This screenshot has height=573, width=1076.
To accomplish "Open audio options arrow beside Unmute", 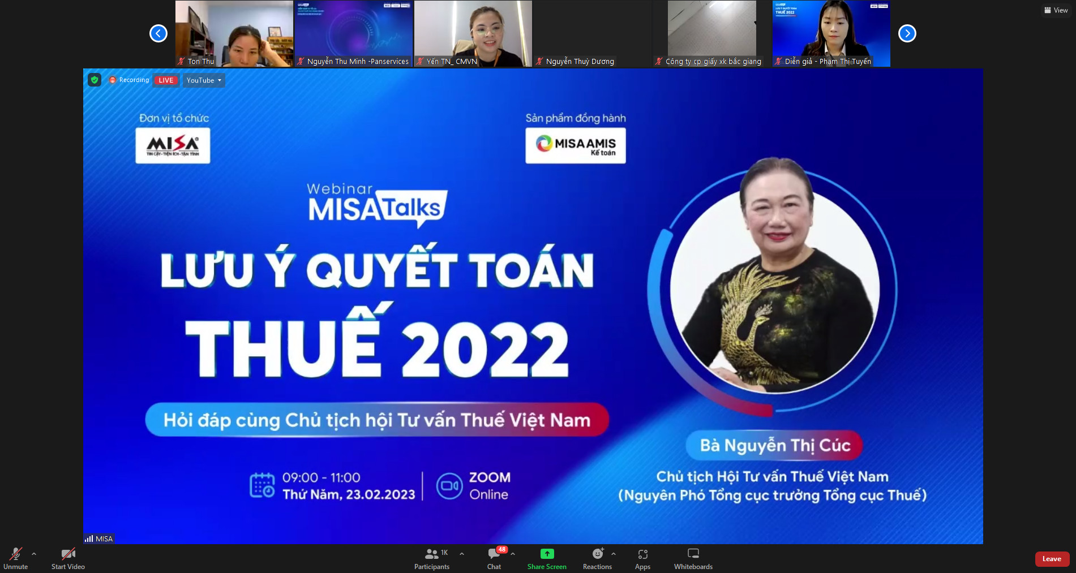I will point(34,554).
